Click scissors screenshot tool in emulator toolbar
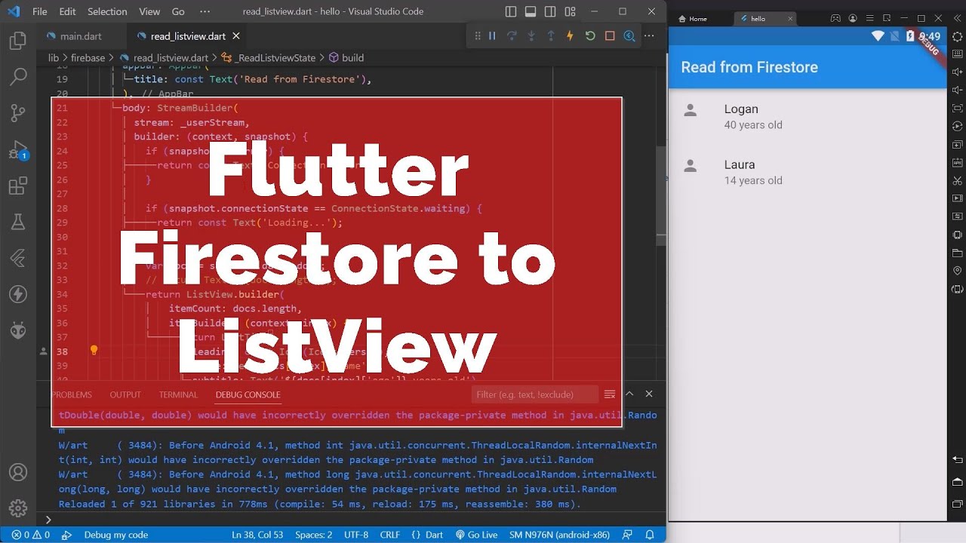The image size is (966, 543). pyautogui.click(x=957, y=180)
